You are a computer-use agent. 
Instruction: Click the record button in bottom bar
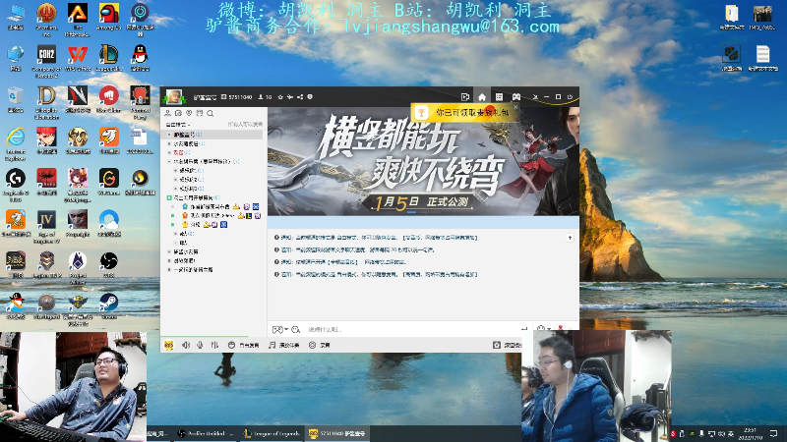319,346
